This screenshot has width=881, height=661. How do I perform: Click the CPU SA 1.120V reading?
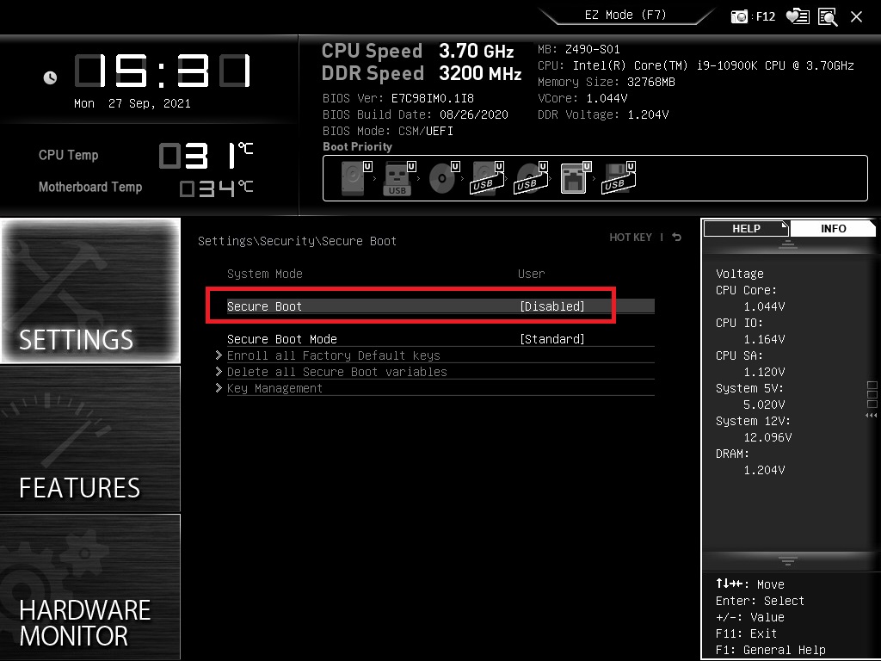764,372
